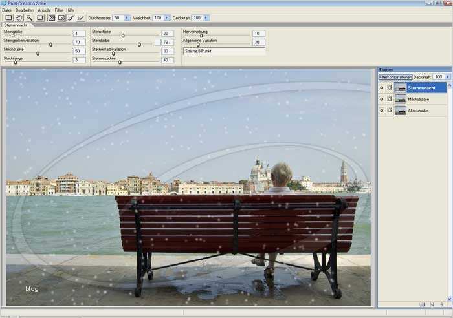
Task: Click the Durchmesser input field
Action: coord(118,18)
